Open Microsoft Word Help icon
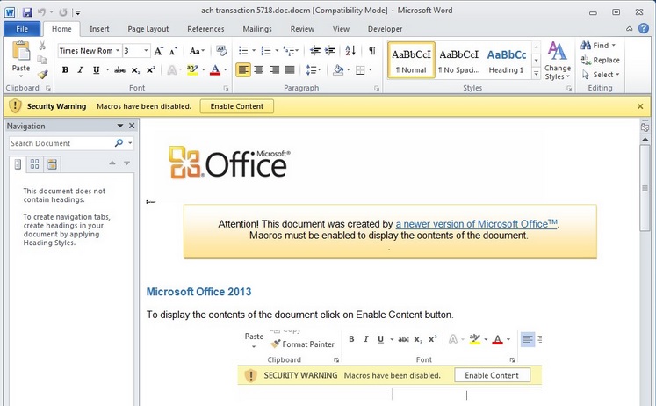 644,28
